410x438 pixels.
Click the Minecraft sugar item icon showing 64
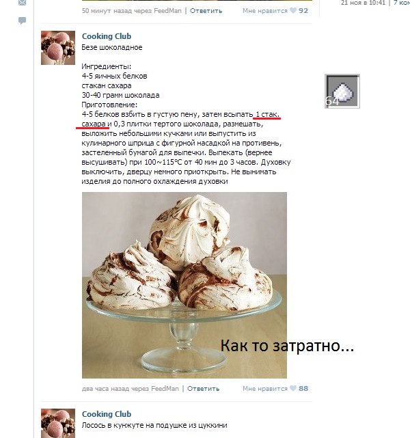342,91
